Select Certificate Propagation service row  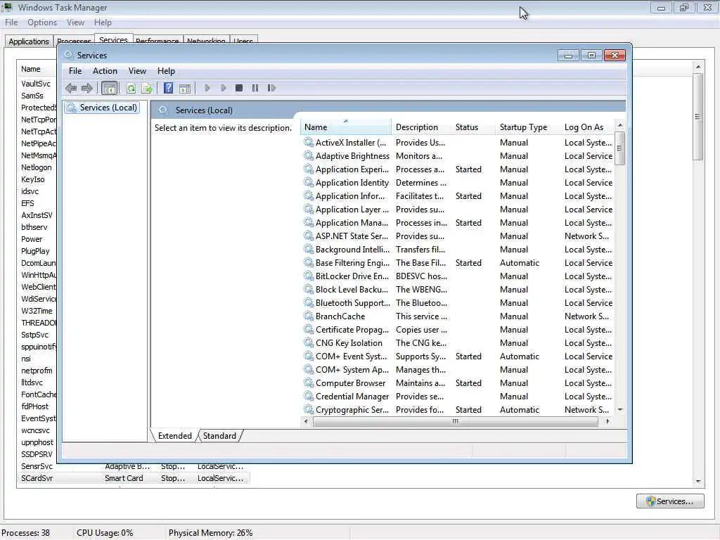point(458,329)
